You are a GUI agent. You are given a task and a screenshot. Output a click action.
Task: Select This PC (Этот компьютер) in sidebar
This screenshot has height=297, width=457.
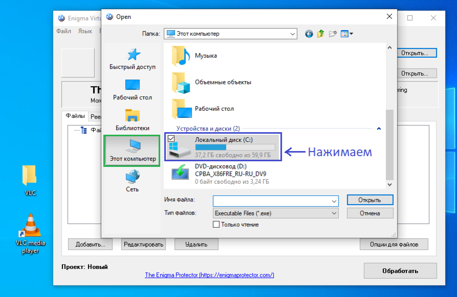click(132, 151)
